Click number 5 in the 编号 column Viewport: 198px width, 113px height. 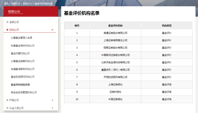coord(77,62)
